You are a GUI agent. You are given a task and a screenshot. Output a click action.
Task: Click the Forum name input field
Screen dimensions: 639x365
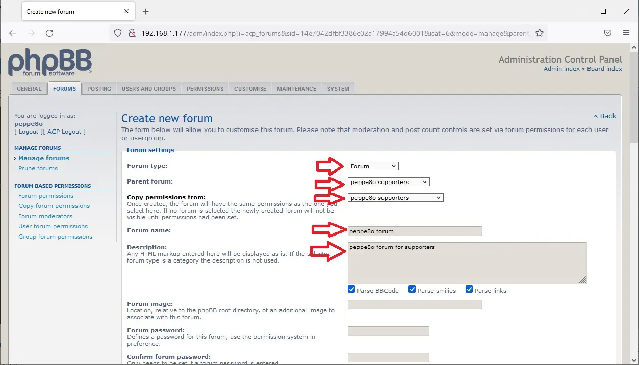pos(415,231)
